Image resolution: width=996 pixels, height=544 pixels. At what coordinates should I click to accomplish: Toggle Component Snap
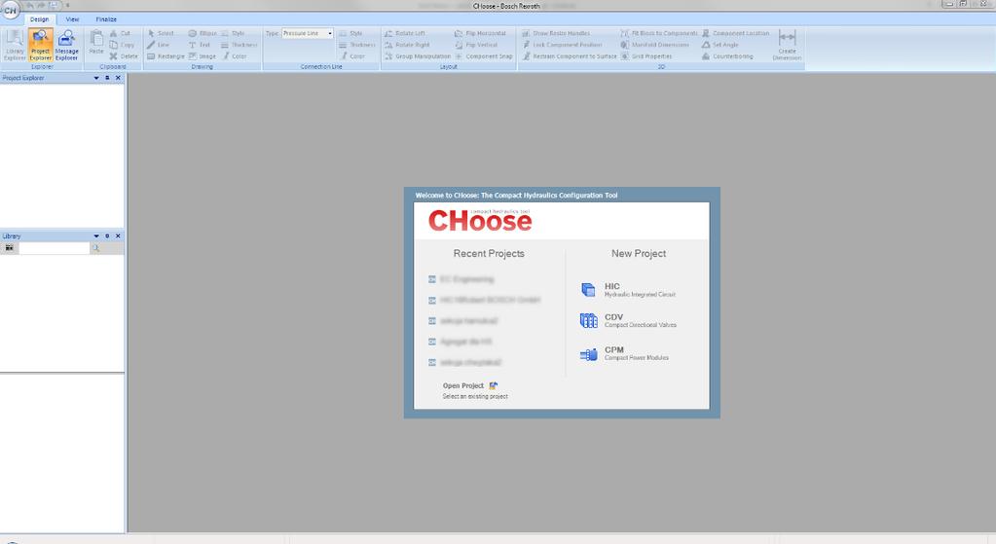click(483, 56)
